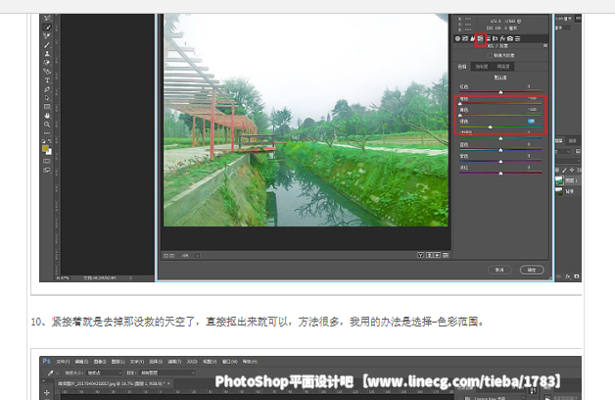The image size is (615, 400).
Task: Open 编辑(E) Edit menu
Action: (x=81, y=362)
